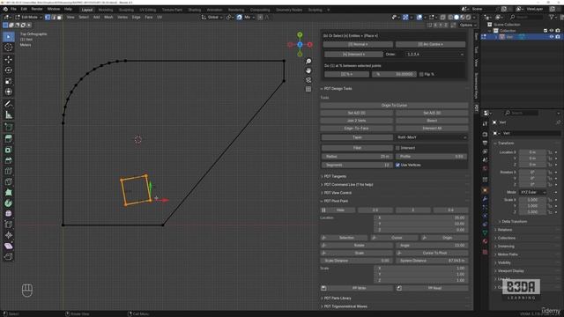Click the viewport zoom magnifier icon
This screenshot has width=564, height=317.
coord(308,62)
